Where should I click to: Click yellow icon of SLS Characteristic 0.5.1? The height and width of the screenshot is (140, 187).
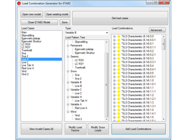tap(119, 77)
